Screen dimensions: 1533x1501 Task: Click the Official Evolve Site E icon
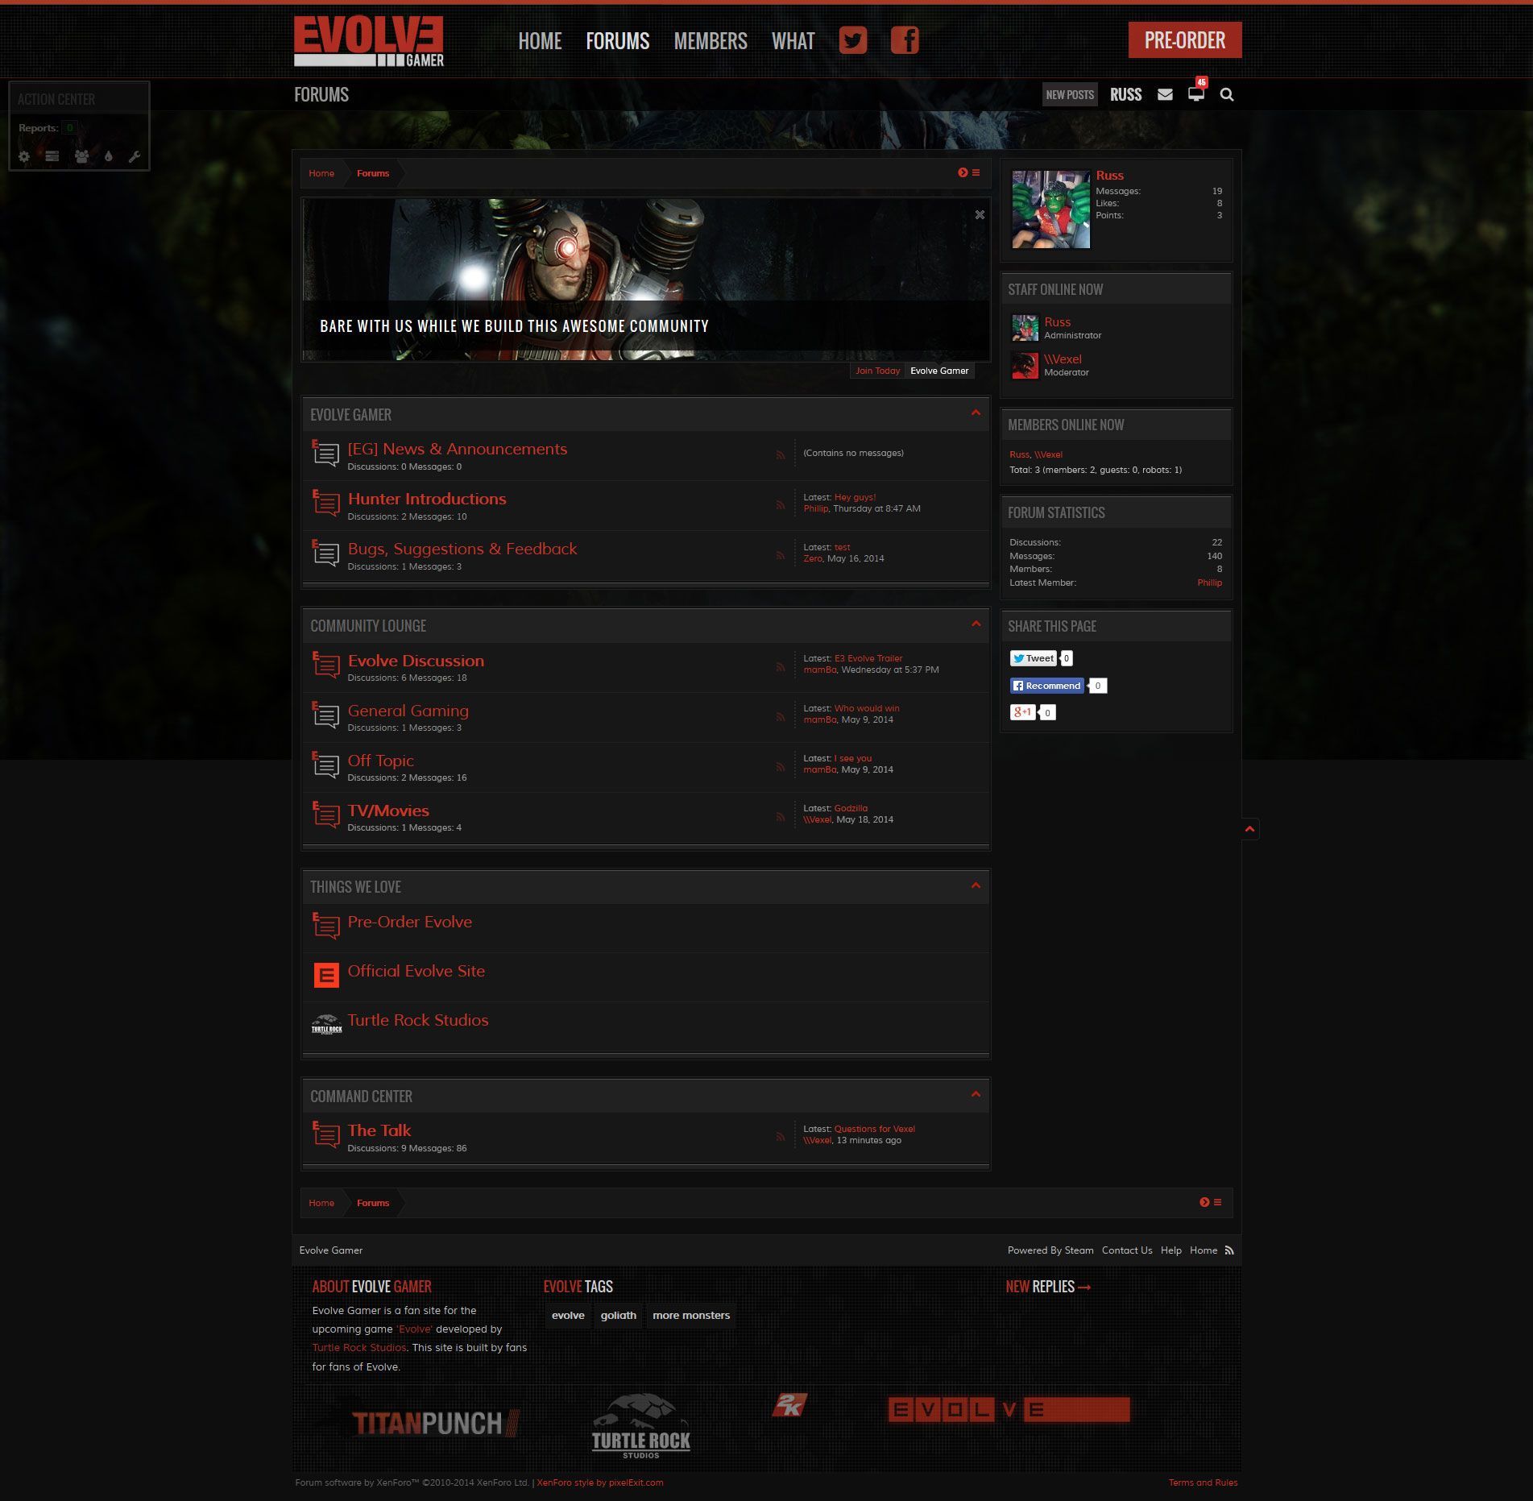point(326,976)
